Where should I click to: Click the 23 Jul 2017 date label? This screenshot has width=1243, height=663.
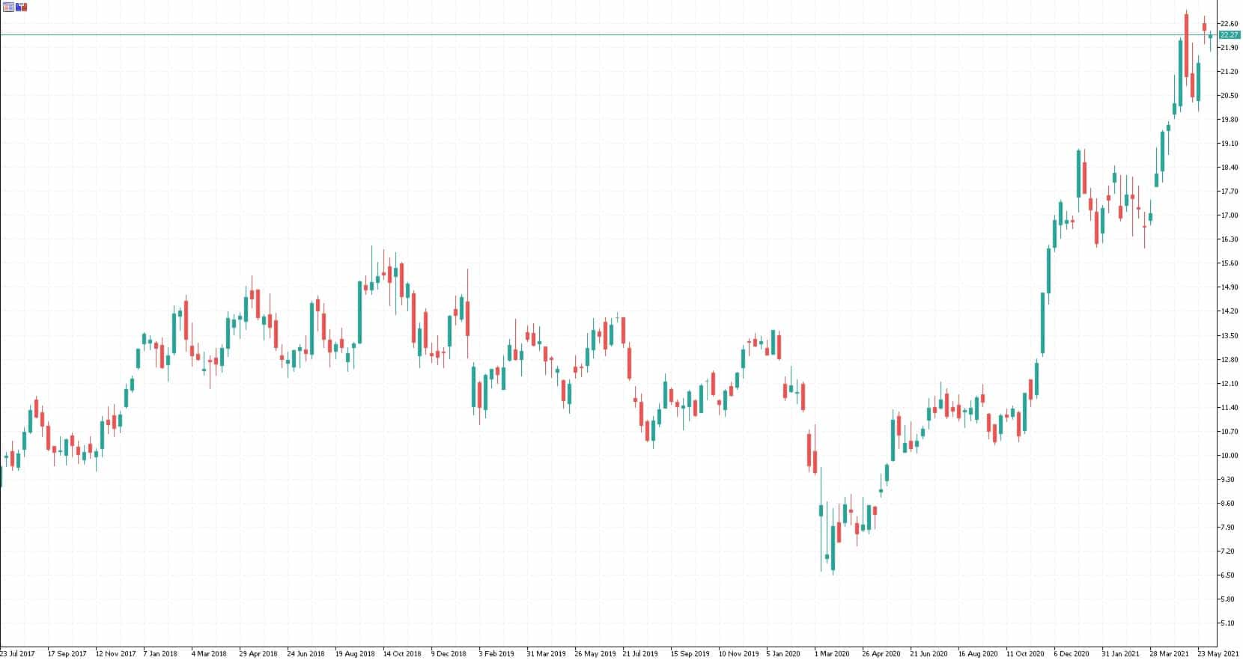(x=18, y=653)
